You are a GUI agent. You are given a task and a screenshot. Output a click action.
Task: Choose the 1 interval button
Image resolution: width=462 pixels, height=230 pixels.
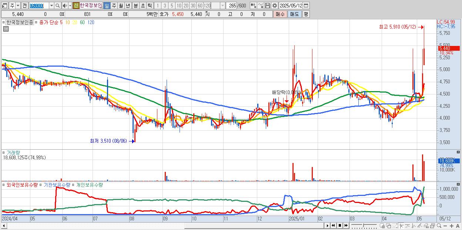[x=157, y=6]
